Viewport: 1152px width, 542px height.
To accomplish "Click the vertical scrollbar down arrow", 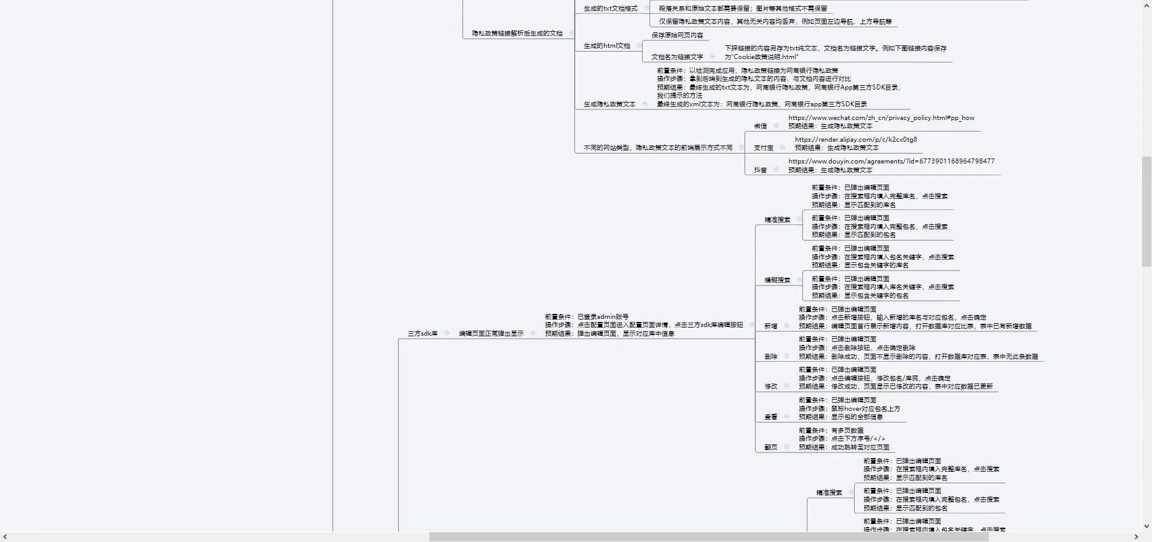I will [1146, 526].
